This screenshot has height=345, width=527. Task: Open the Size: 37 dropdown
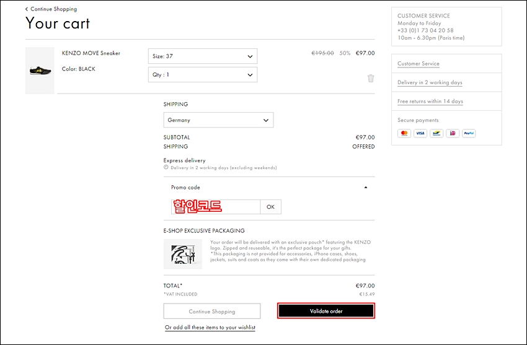click(x=203, y=56)
